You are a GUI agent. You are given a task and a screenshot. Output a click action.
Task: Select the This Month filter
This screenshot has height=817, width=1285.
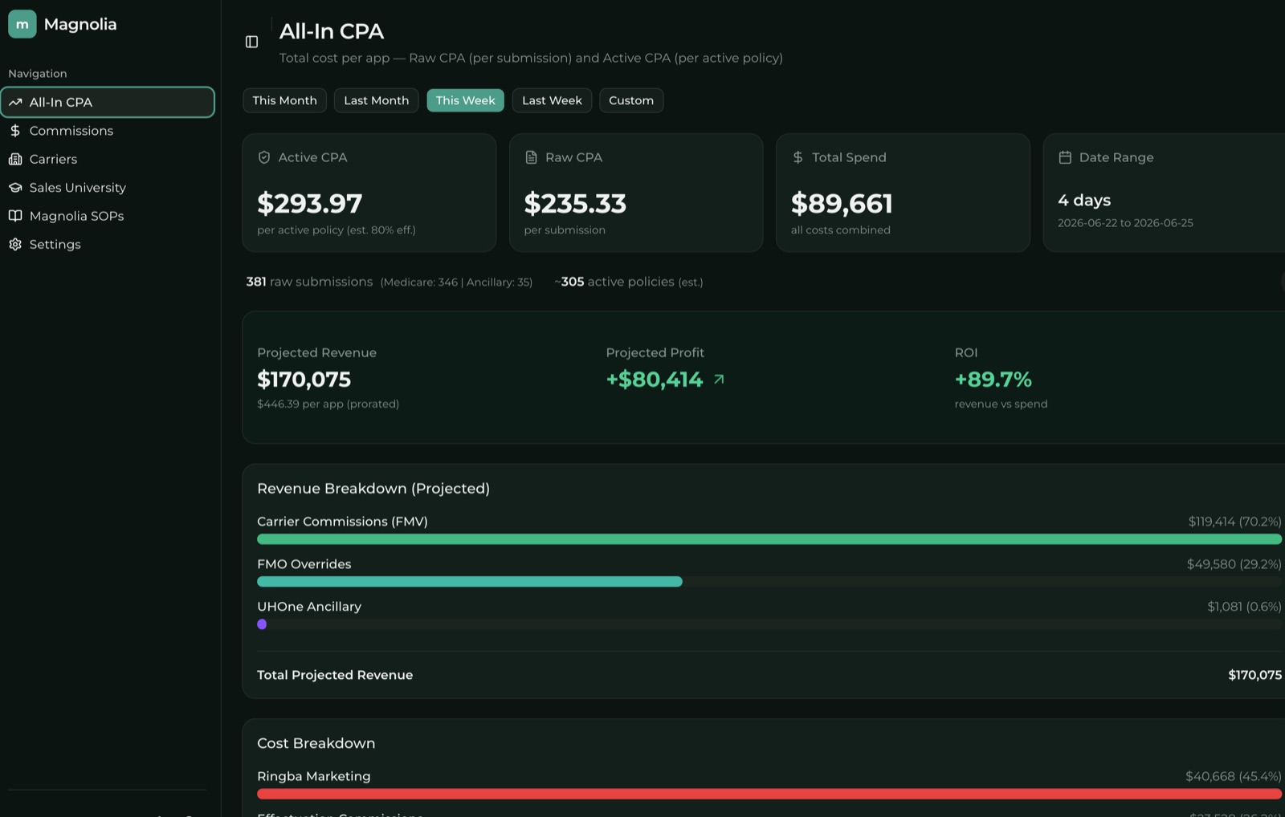pos(284,100)
